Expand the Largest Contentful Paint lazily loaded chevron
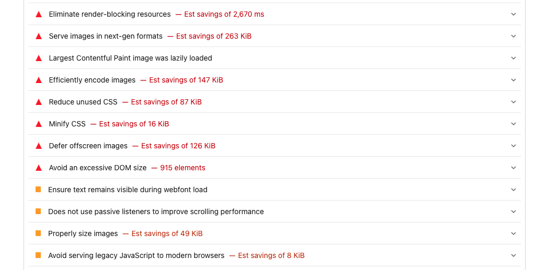 click(x=513, y=58)
